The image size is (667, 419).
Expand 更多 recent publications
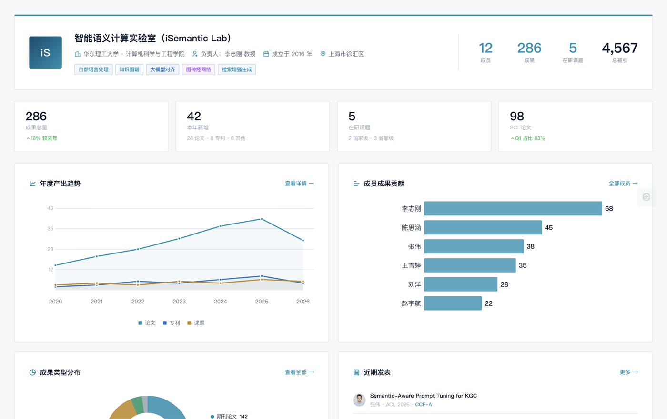click(628, 372)
